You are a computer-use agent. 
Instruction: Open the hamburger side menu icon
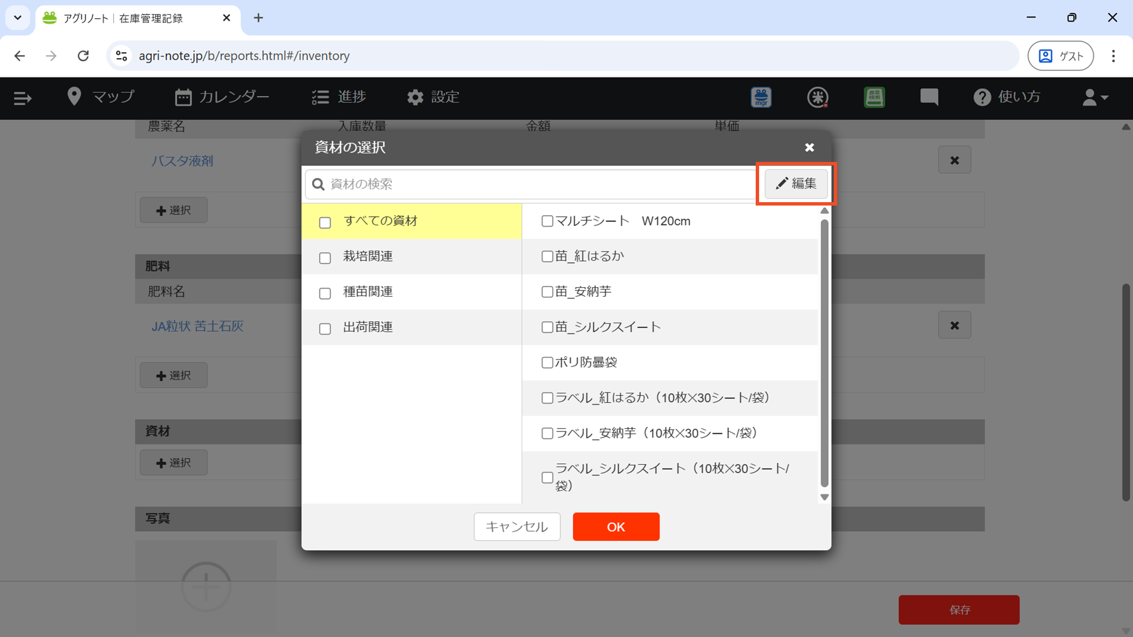[x=22, y=98]
